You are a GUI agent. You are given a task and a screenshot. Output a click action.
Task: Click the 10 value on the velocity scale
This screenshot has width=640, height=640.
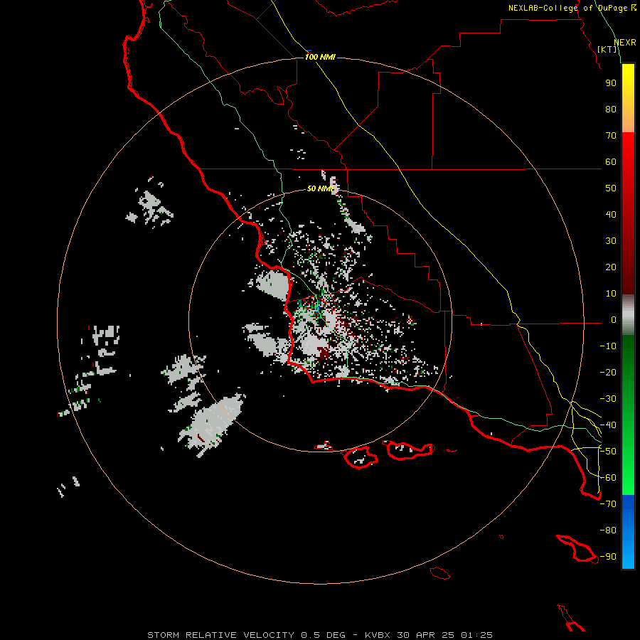coord(611,294)
